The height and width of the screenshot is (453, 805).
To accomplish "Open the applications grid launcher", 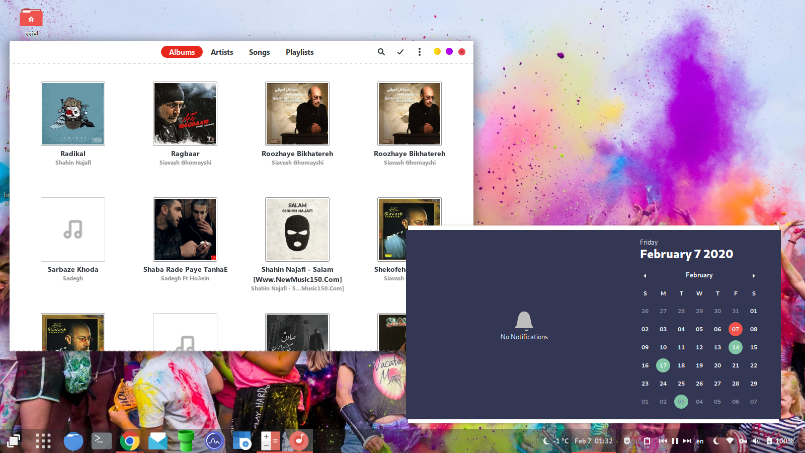I will (43, 441).
